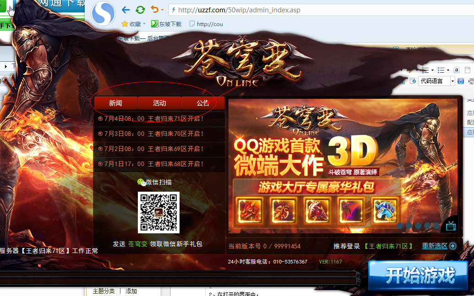This screenshot has width=474, height=296.
Task: Click the second gift pack icon with golden weapon
Action: (283, 210)
